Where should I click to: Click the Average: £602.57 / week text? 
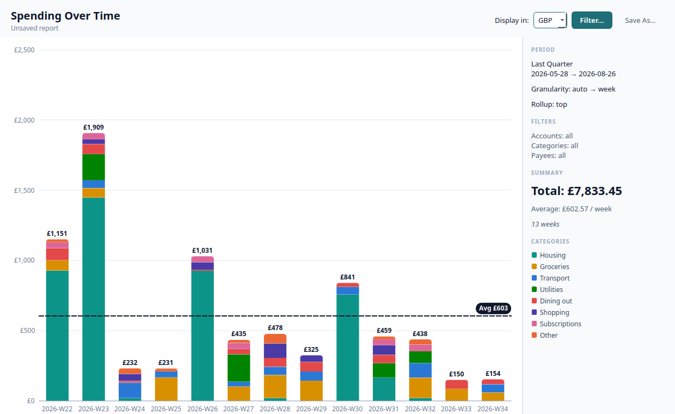tap(572, 209)
